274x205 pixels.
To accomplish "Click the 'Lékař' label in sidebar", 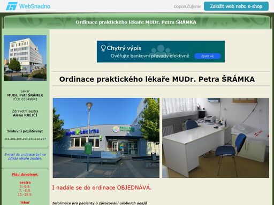I will point(25,91).
